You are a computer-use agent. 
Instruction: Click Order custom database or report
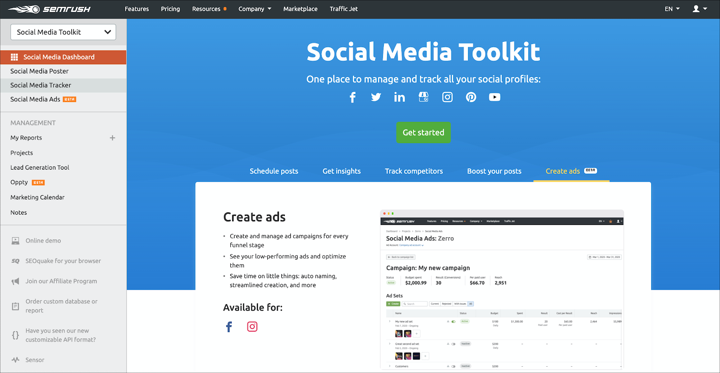tap(62, 306)
